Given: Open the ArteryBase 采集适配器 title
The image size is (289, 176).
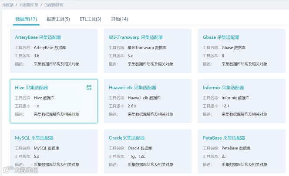Looking at the screenshot, I should [x=38, y=37].
